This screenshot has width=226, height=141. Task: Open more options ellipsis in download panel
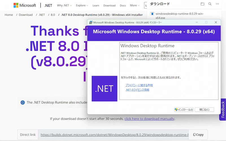coord(217,4)
